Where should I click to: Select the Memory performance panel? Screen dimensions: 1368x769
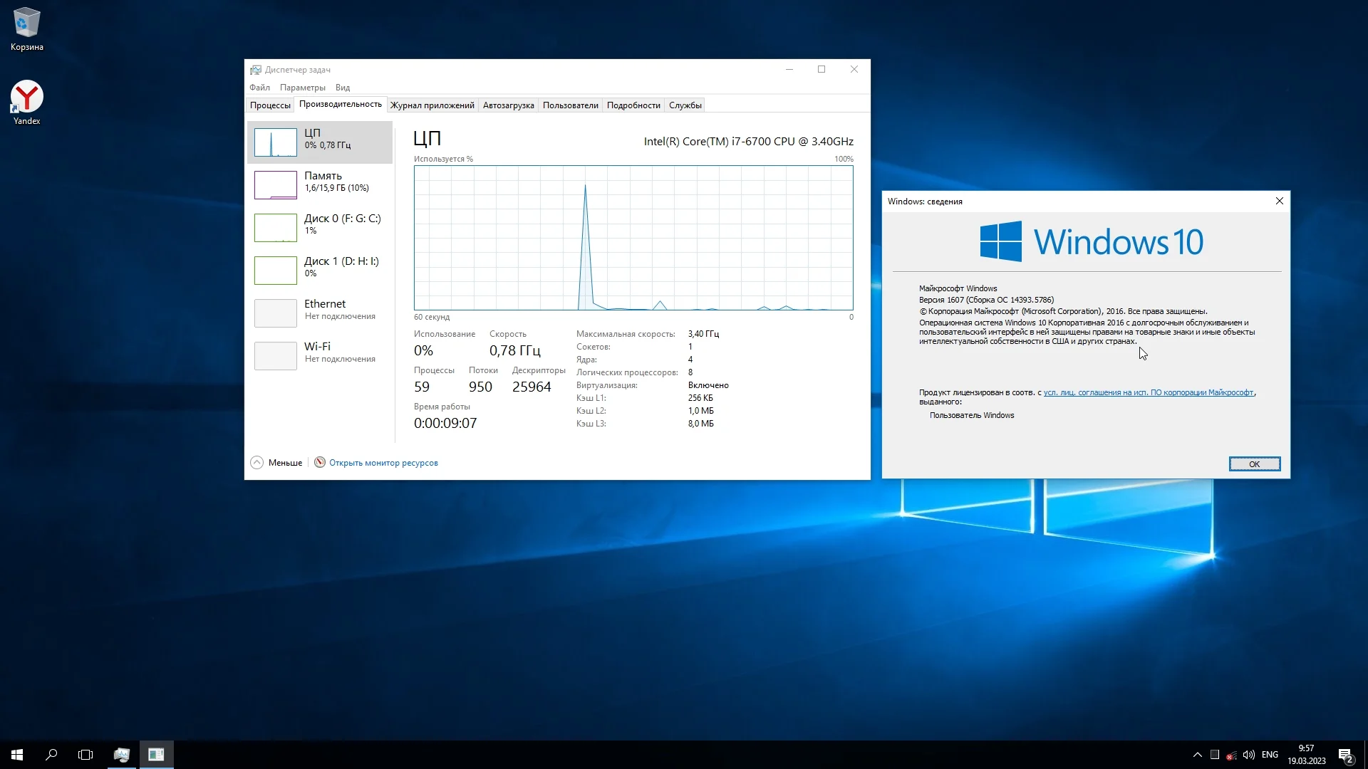320,184
